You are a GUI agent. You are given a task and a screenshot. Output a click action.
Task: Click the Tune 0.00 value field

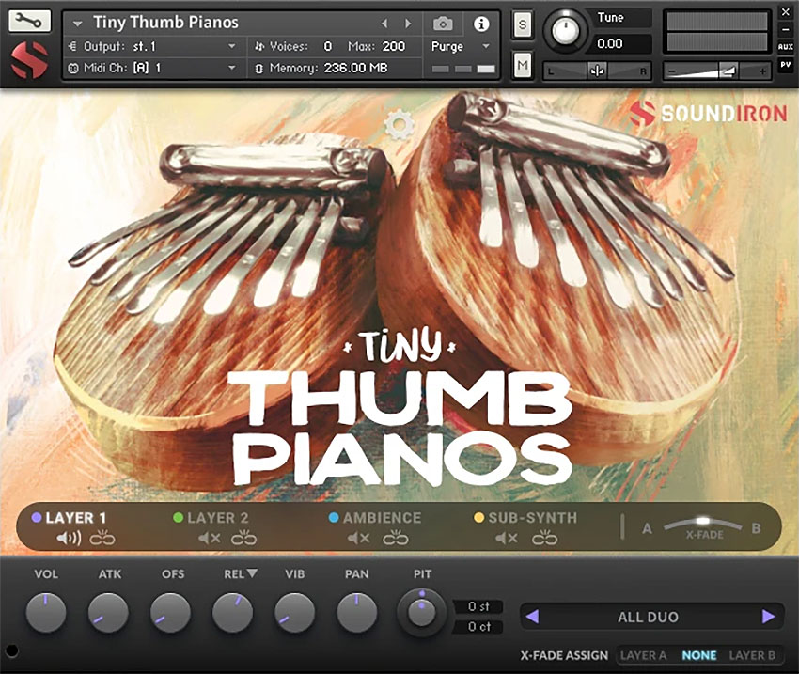(x=618, y=44)
